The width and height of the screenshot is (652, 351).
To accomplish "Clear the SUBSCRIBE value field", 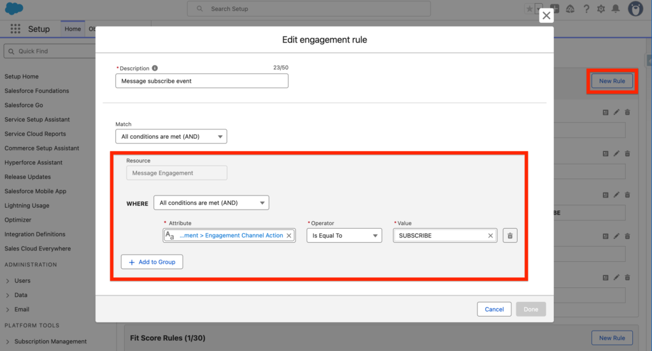I will 490,236.
